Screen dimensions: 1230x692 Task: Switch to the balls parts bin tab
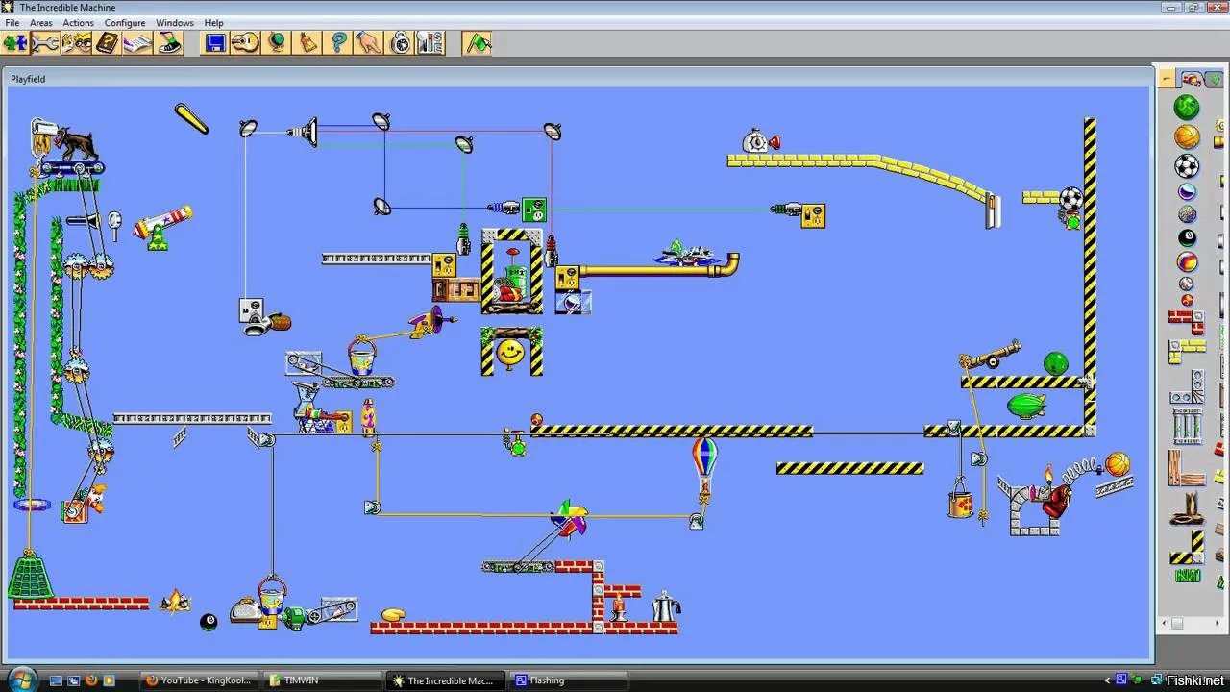coord(1193,79)
